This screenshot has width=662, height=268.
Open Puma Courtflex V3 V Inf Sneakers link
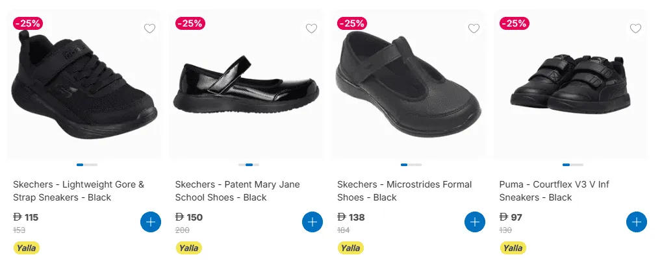click(554, 191)
